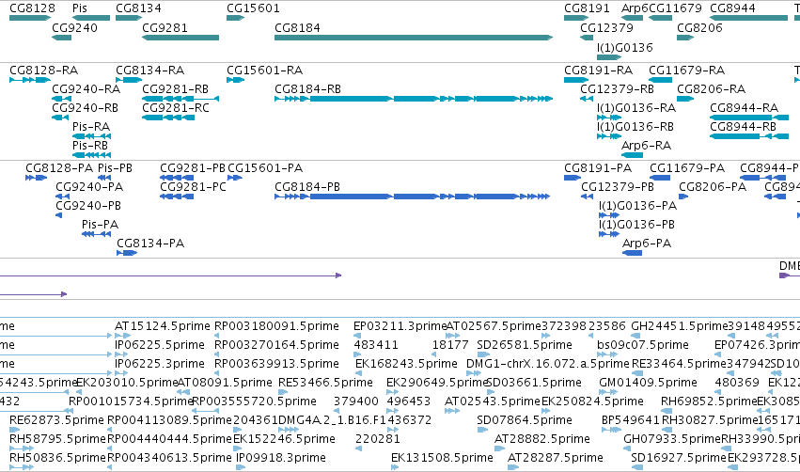
Task: Select the CG8184 gene bar
Action: click(414, 38)
